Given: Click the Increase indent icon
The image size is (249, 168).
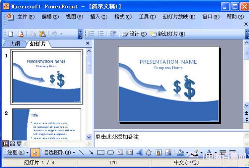Looking at the screenshot, I should click(113, 34).
